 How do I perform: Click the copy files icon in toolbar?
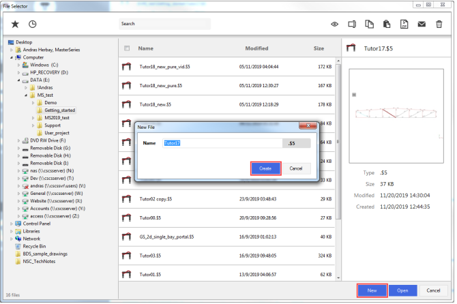pyautogui.click(x=369, y=24)
